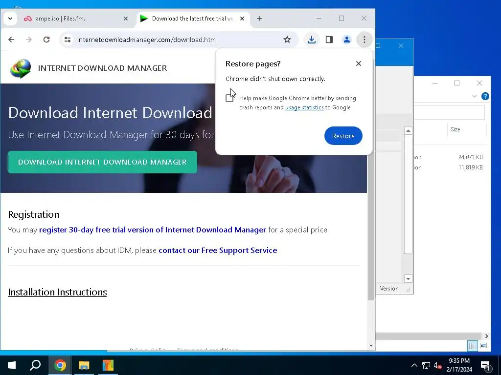The width and height of the screenshot is (501, 375).
Task: Click Chrome icon in taskbar
Action: [60, 365]
